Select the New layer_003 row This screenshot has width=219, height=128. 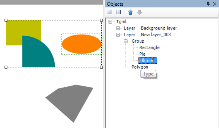[x=147, y=35]
